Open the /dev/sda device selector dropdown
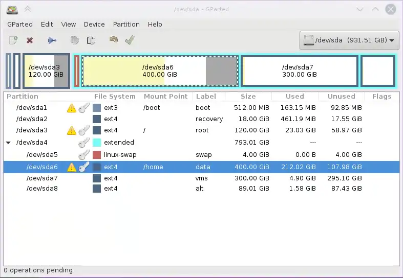 coord(349,40)
